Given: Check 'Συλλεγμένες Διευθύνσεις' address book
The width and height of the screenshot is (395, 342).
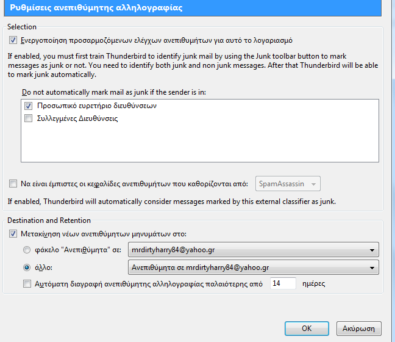Looking at the screenshot, I should click(x=28, y=118).
